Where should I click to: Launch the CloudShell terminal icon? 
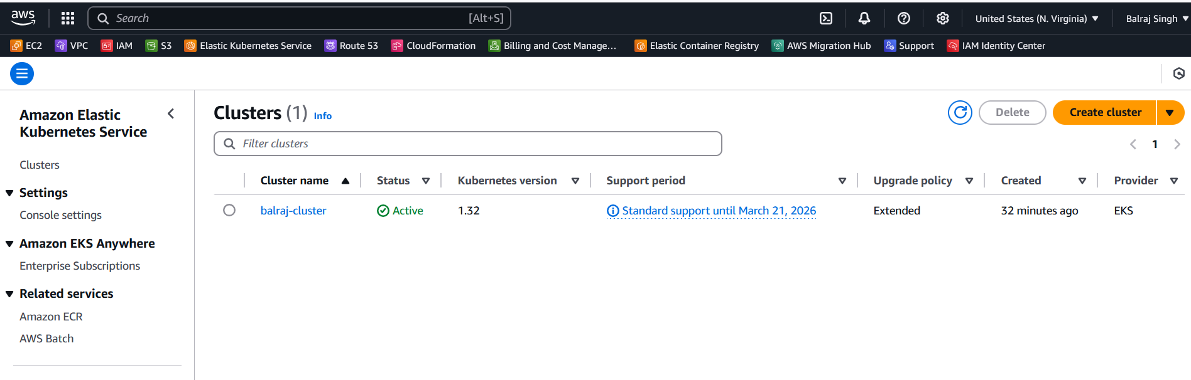826,18
